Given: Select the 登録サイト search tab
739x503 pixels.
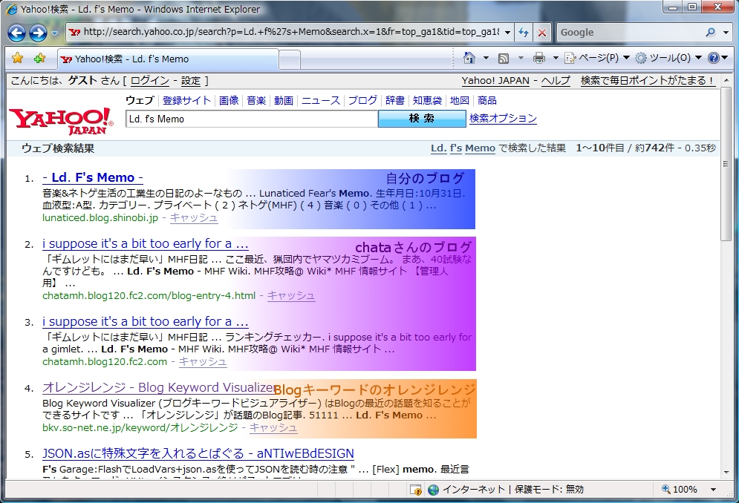Looking at the screenshot, I should pyautogui.click(x=186, y=100).
